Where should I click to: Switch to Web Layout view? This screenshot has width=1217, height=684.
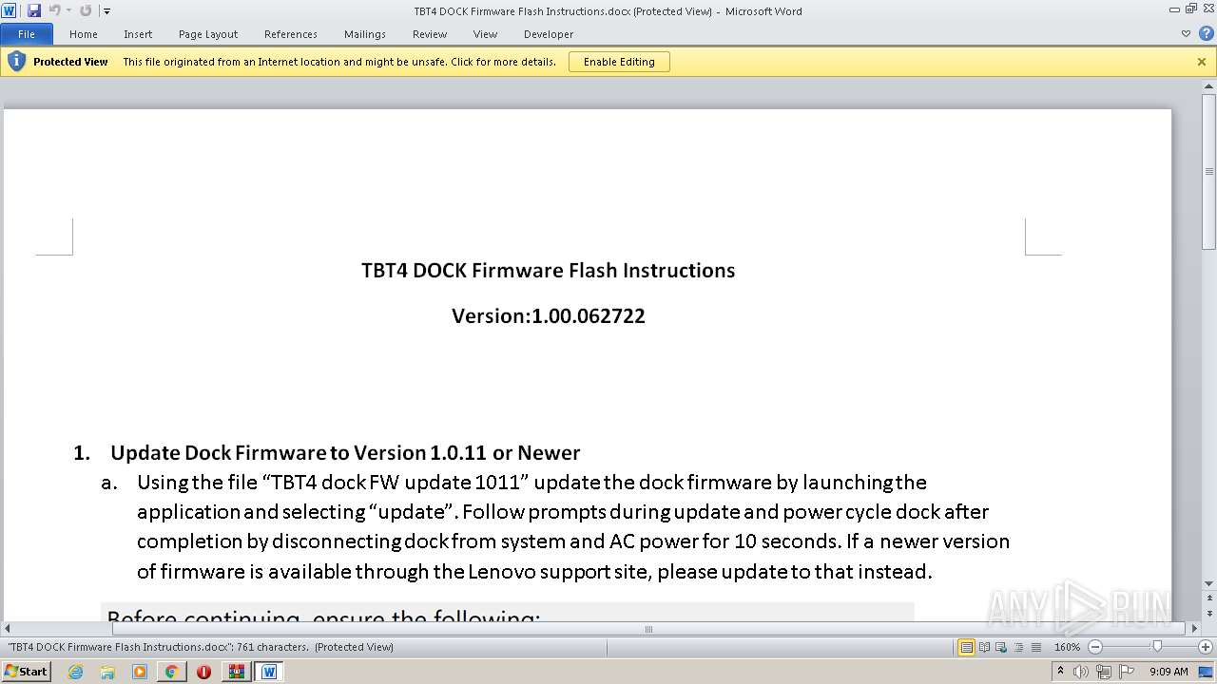(x=1001, y=647)
